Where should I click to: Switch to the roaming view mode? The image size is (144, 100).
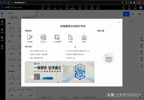coord(139,14)
